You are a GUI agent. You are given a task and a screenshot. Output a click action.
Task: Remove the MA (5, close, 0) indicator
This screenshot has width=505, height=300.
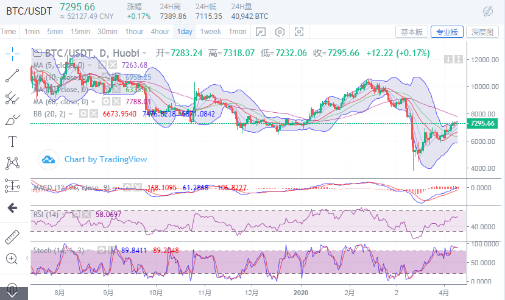[x=113, y=65]
